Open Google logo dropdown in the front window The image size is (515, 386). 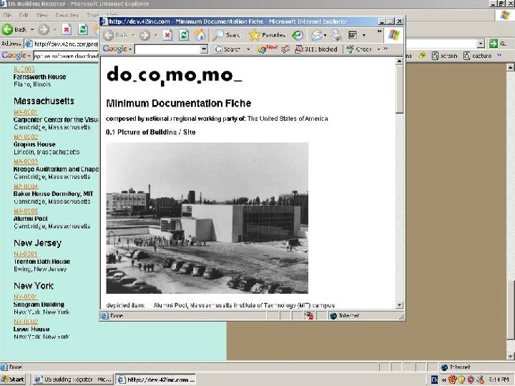tap(117, 49)
